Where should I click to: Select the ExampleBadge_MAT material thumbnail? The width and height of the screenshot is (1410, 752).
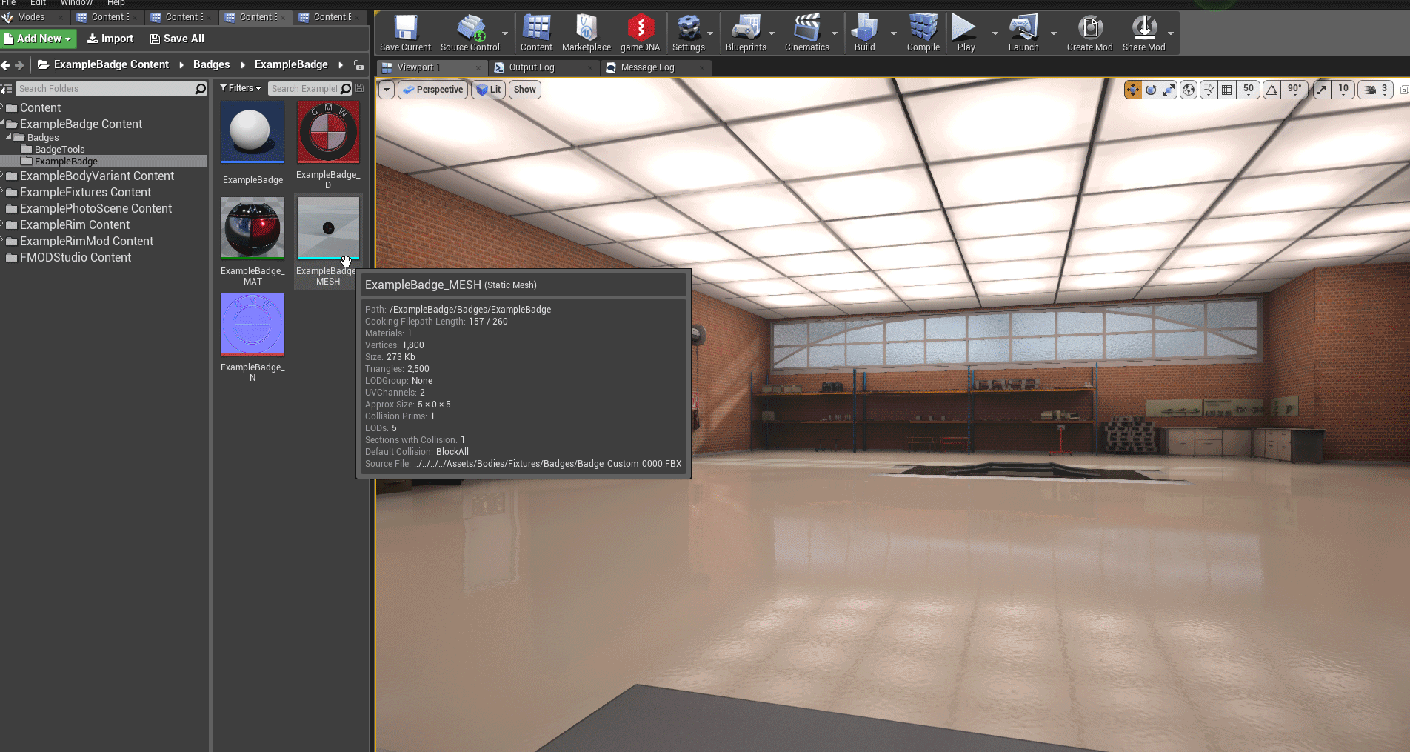point(253,228)
